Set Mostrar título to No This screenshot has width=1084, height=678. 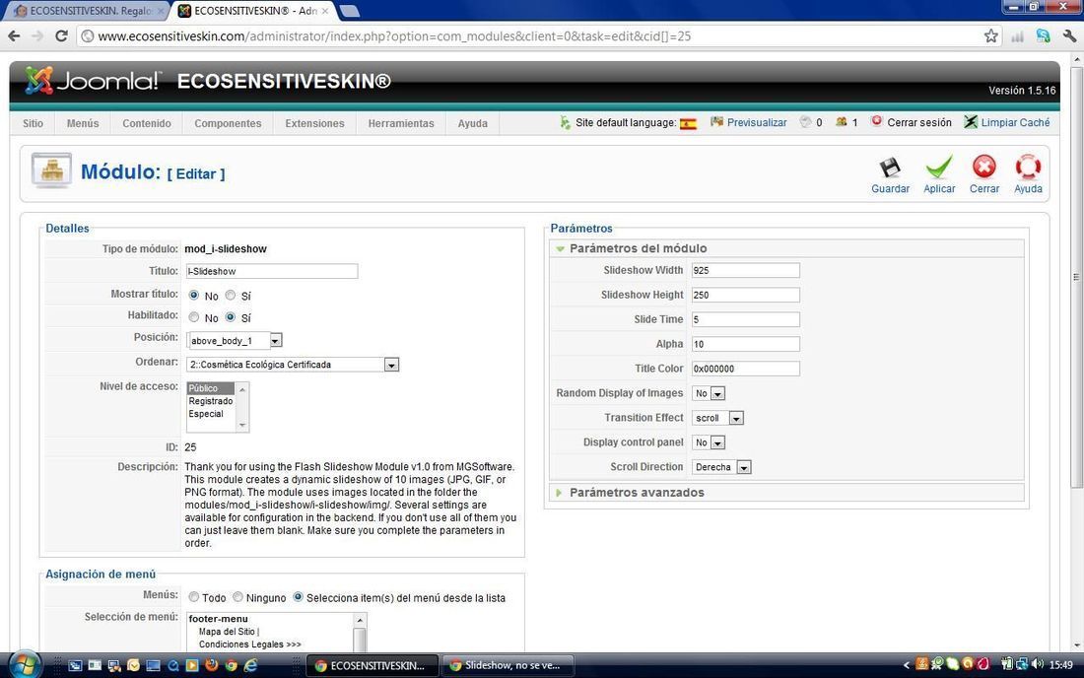193,295
